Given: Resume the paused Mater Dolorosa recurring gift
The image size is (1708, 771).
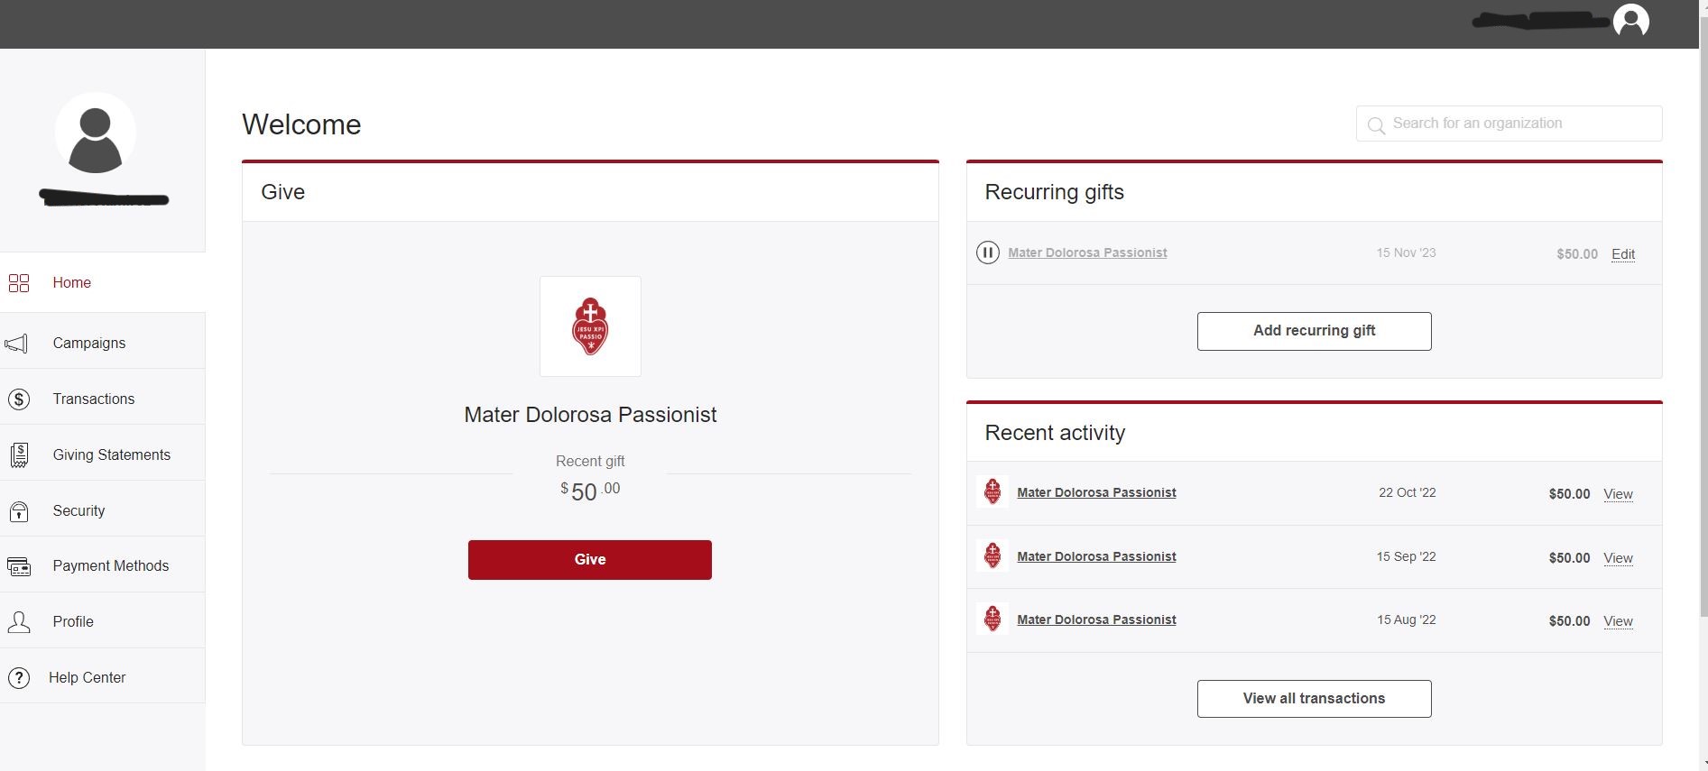Looking at the screenshot, I should click(988, 253).
